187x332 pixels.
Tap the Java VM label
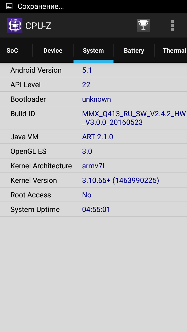(24, 137)
